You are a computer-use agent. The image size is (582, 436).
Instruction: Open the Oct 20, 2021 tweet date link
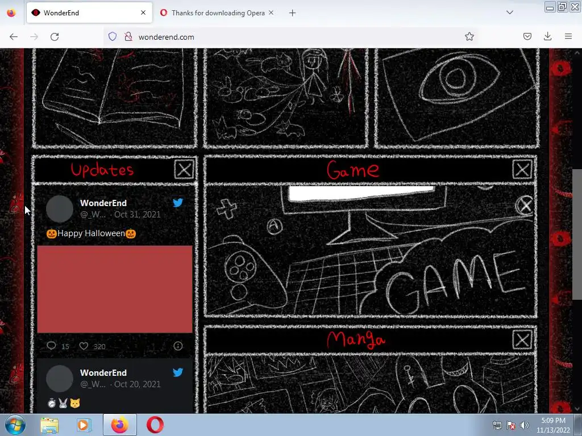(x=138, y=384)
